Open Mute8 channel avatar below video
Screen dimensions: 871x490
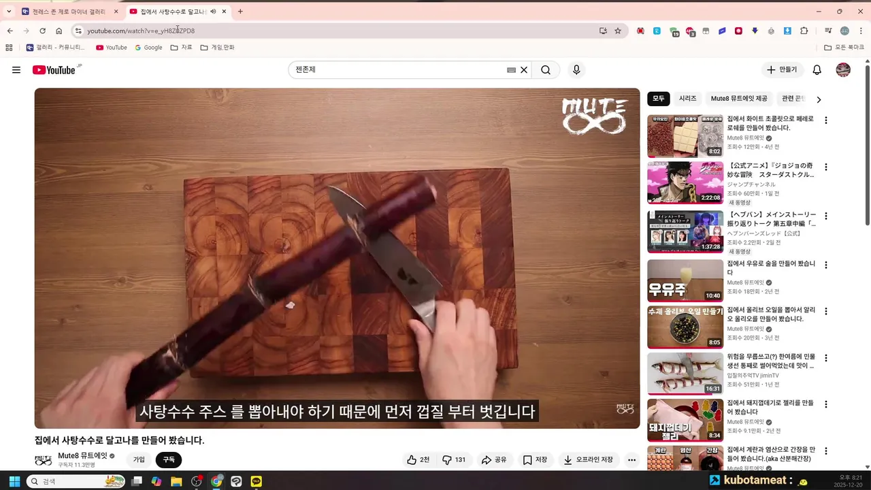[44, 460]
